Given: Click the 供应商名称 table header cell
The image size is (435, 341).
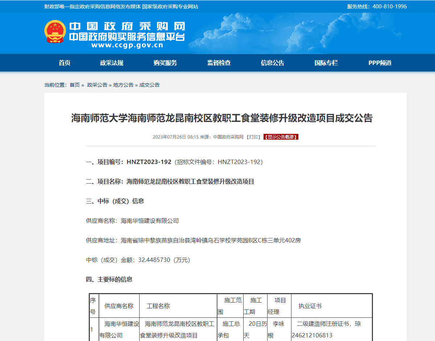Looking at the screenshot, I should [x=119, y=306].
